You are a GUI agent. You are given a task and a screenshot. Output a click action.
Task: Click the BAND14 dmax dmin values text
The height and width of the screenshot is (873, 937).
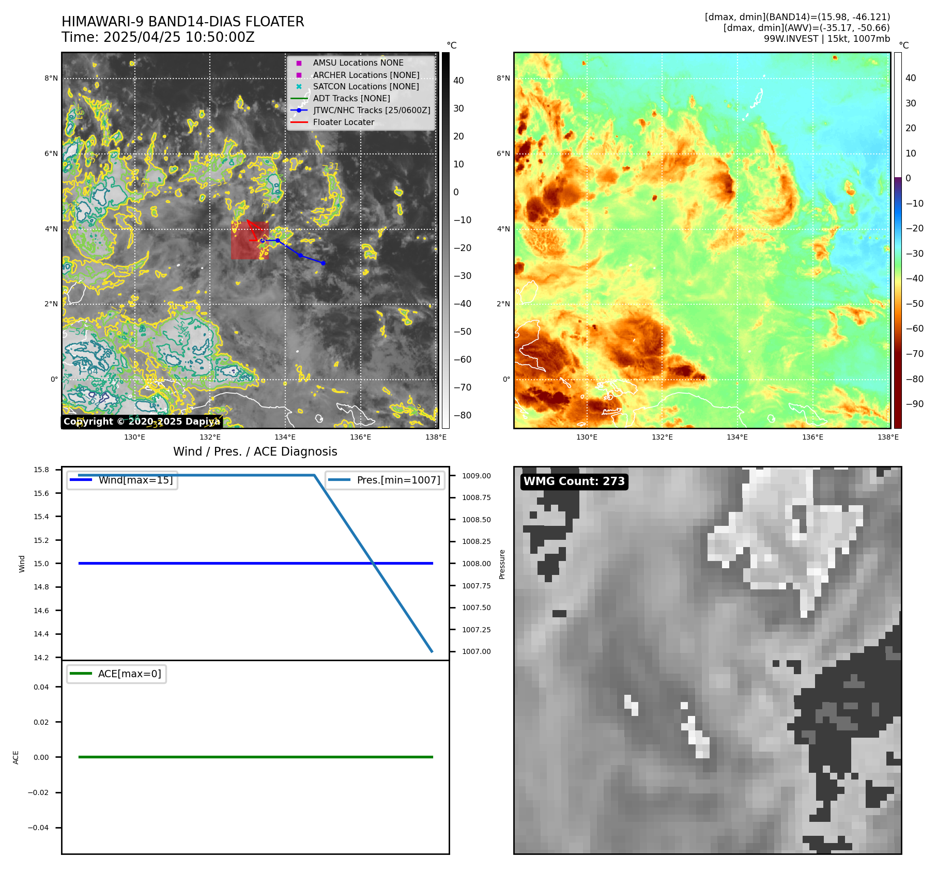coord(797,17)
